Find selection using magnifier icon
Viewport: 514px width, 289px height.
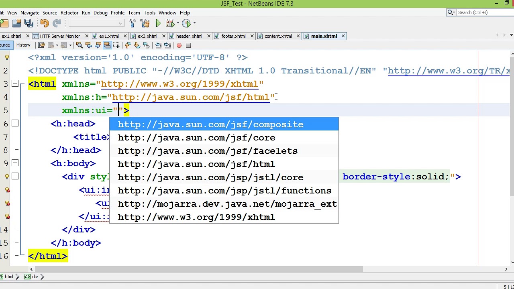[x=79, y=45]
